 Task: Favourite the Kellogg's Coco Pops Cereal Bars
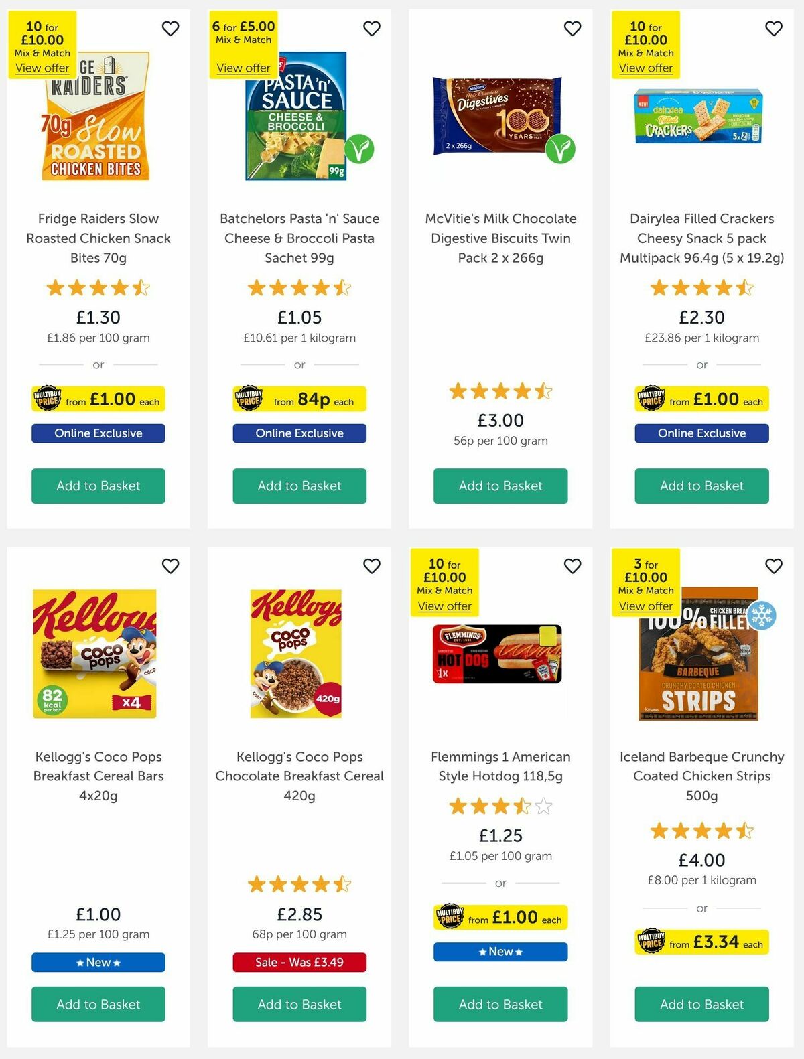pyautogui.click(x=171, y=566)
